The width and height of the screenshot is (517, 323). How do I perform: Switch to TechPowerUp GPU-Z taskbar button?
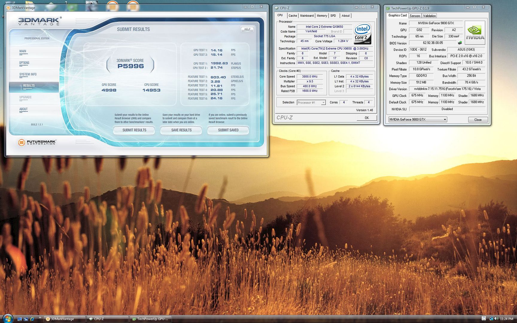(x=151, y=319)
